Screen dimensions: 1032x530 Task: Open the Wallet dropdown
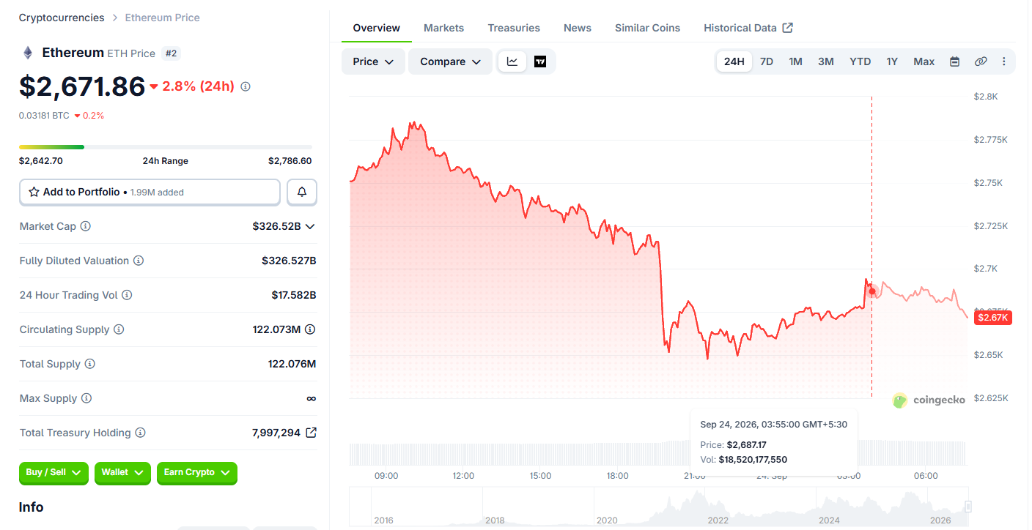pyautogui.click(x=122, y=473)
